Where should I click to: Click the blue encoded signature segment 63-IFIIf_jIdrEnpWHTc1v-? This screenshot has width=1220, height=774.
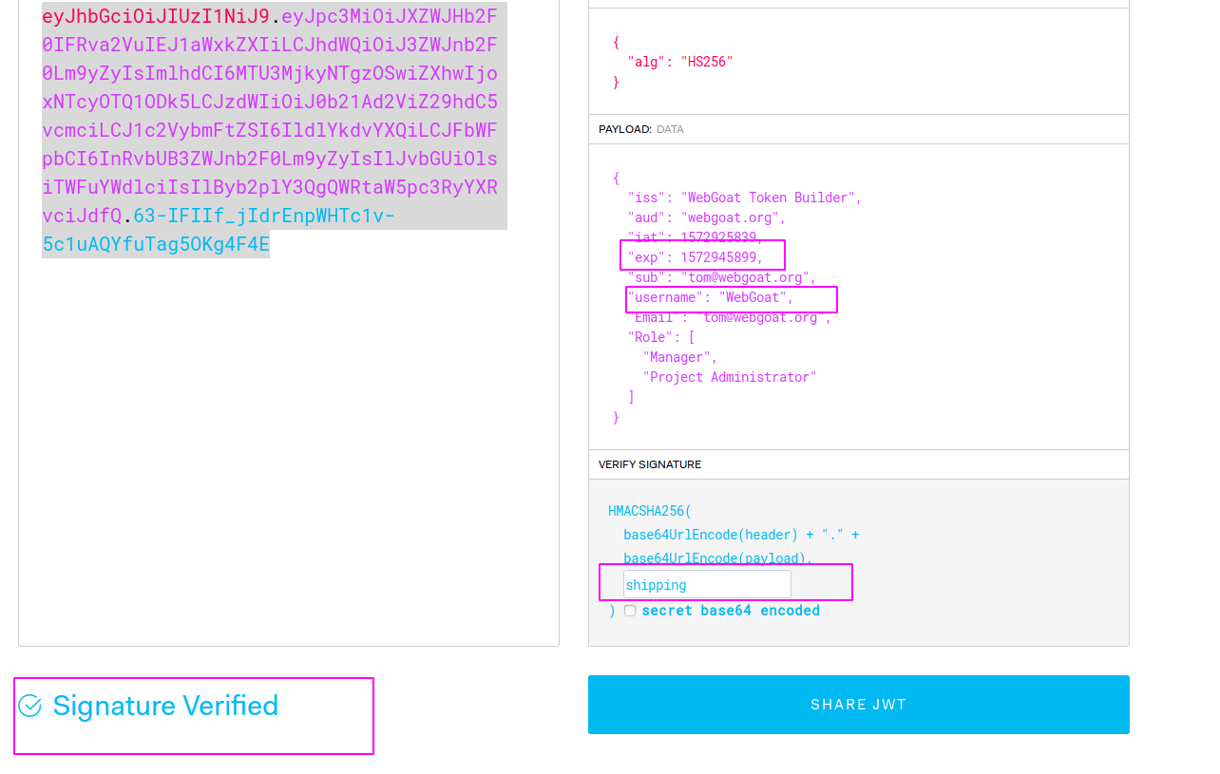coord(264,216)
